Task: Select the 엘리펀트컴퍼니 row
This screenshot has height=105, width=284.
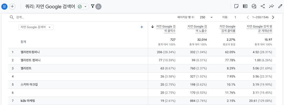Action: pos(142,52)
